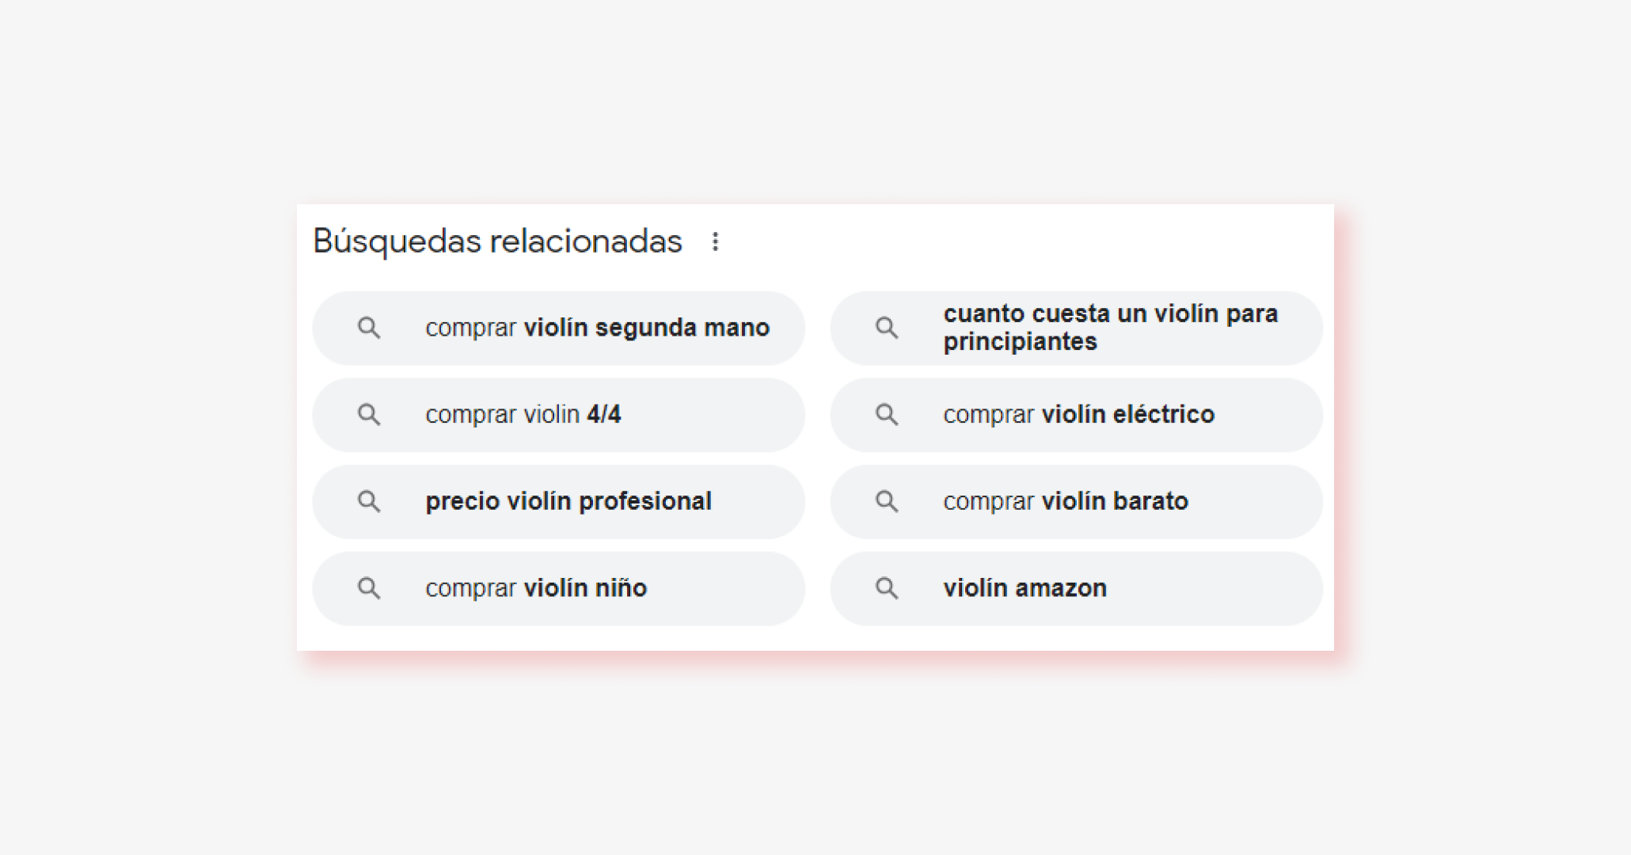Click the "comprar violín niño" suggestion
The image size is (1631, 855).
point(537,588)
